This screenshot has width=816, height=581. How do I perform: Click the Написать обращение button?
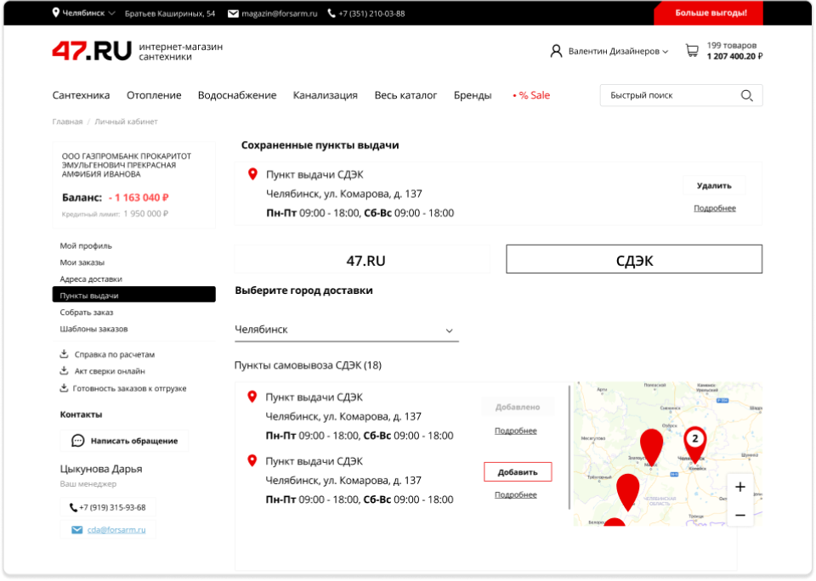pyautogui.click(x=125, y=441)
